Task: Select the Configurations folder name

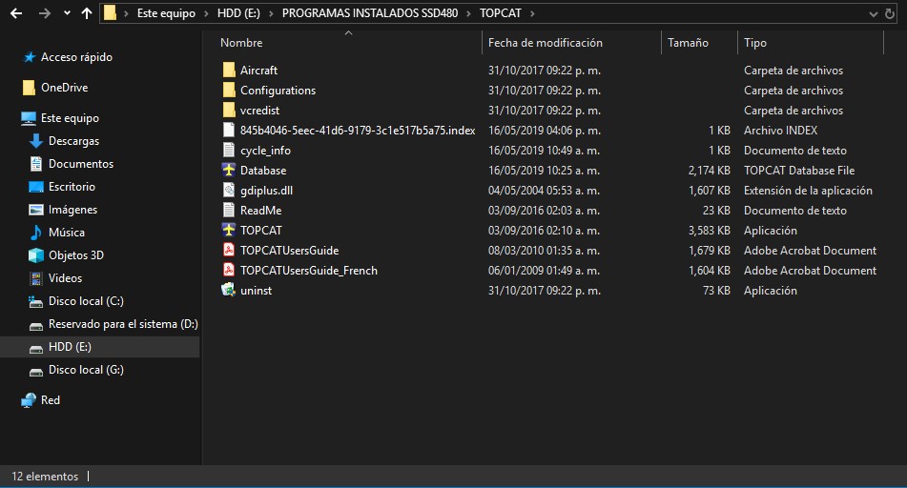Action: pos(278,91)
